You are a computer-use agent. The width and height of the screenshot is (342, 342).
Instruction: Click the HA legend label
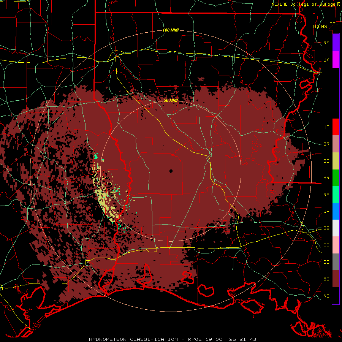click(326, 127)
